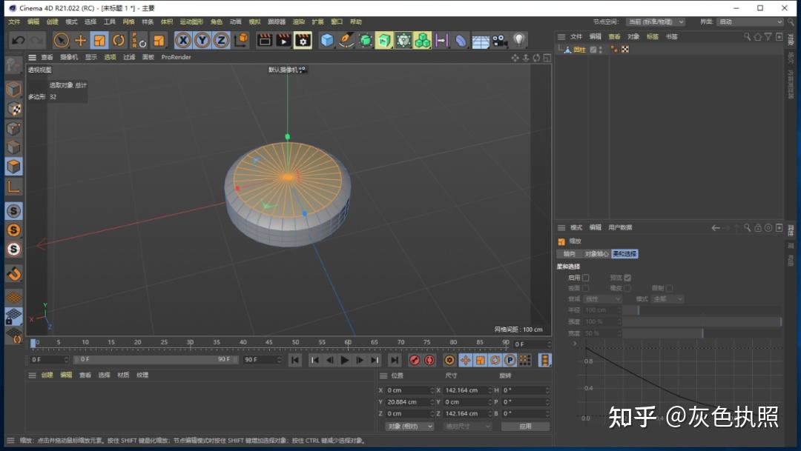Switch to the 对象轴心 tab

coord(596,254)
